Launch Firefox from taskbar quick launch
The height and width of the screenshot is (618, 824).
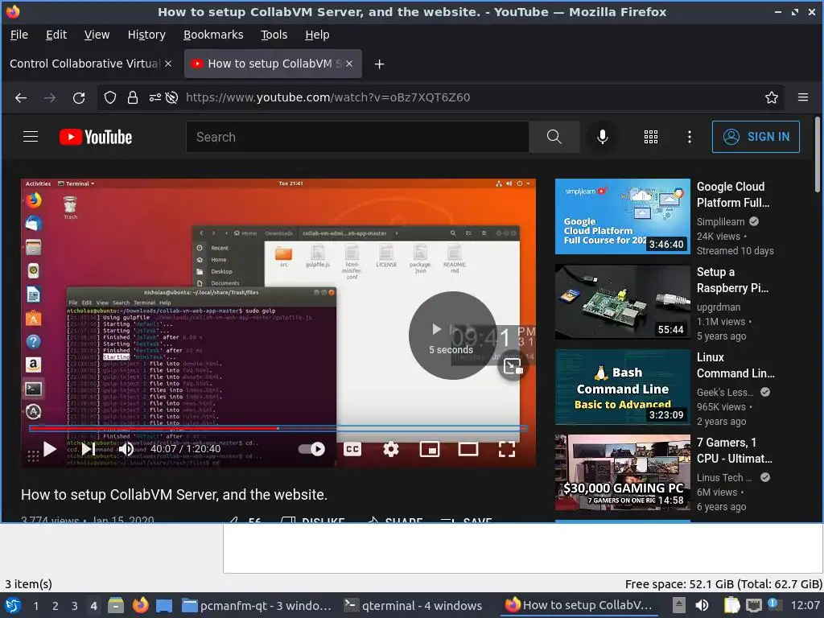(x=140, y=605)
